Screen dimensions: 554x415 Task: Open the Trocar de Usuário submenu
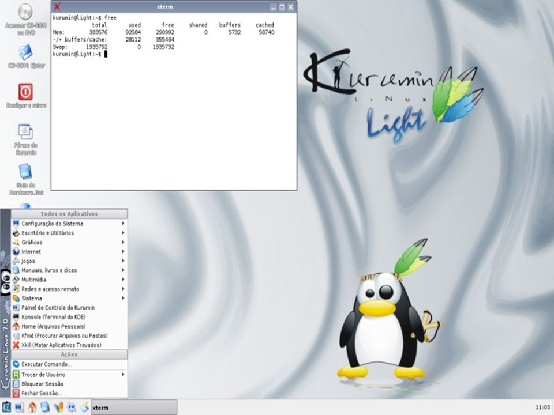click(69, 375)
